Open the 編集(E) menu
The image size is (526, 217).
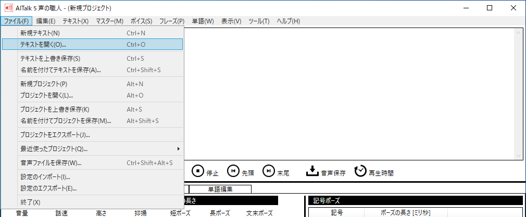pyautogui.click(x=46, y=21)
